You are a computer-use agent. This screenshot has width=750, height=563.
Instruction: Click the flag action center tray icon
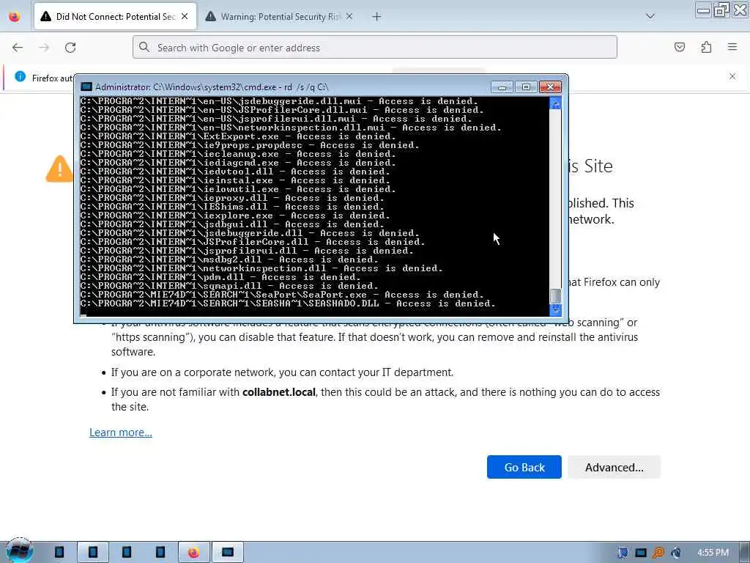pos(623,553)
